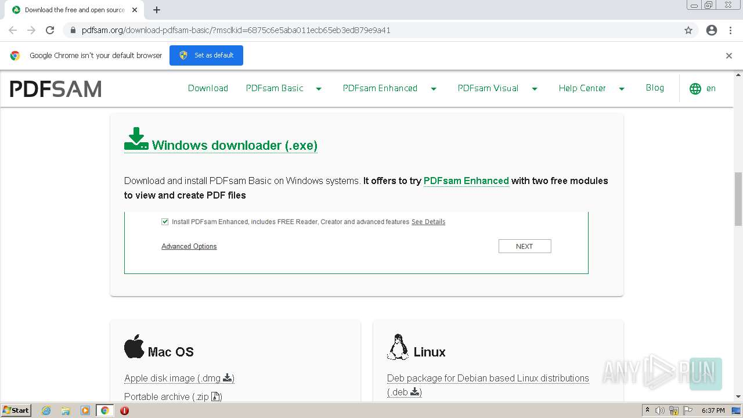743x418 pixels.
Task: Click the Action Center flag icon
Action: click(687, 410)
